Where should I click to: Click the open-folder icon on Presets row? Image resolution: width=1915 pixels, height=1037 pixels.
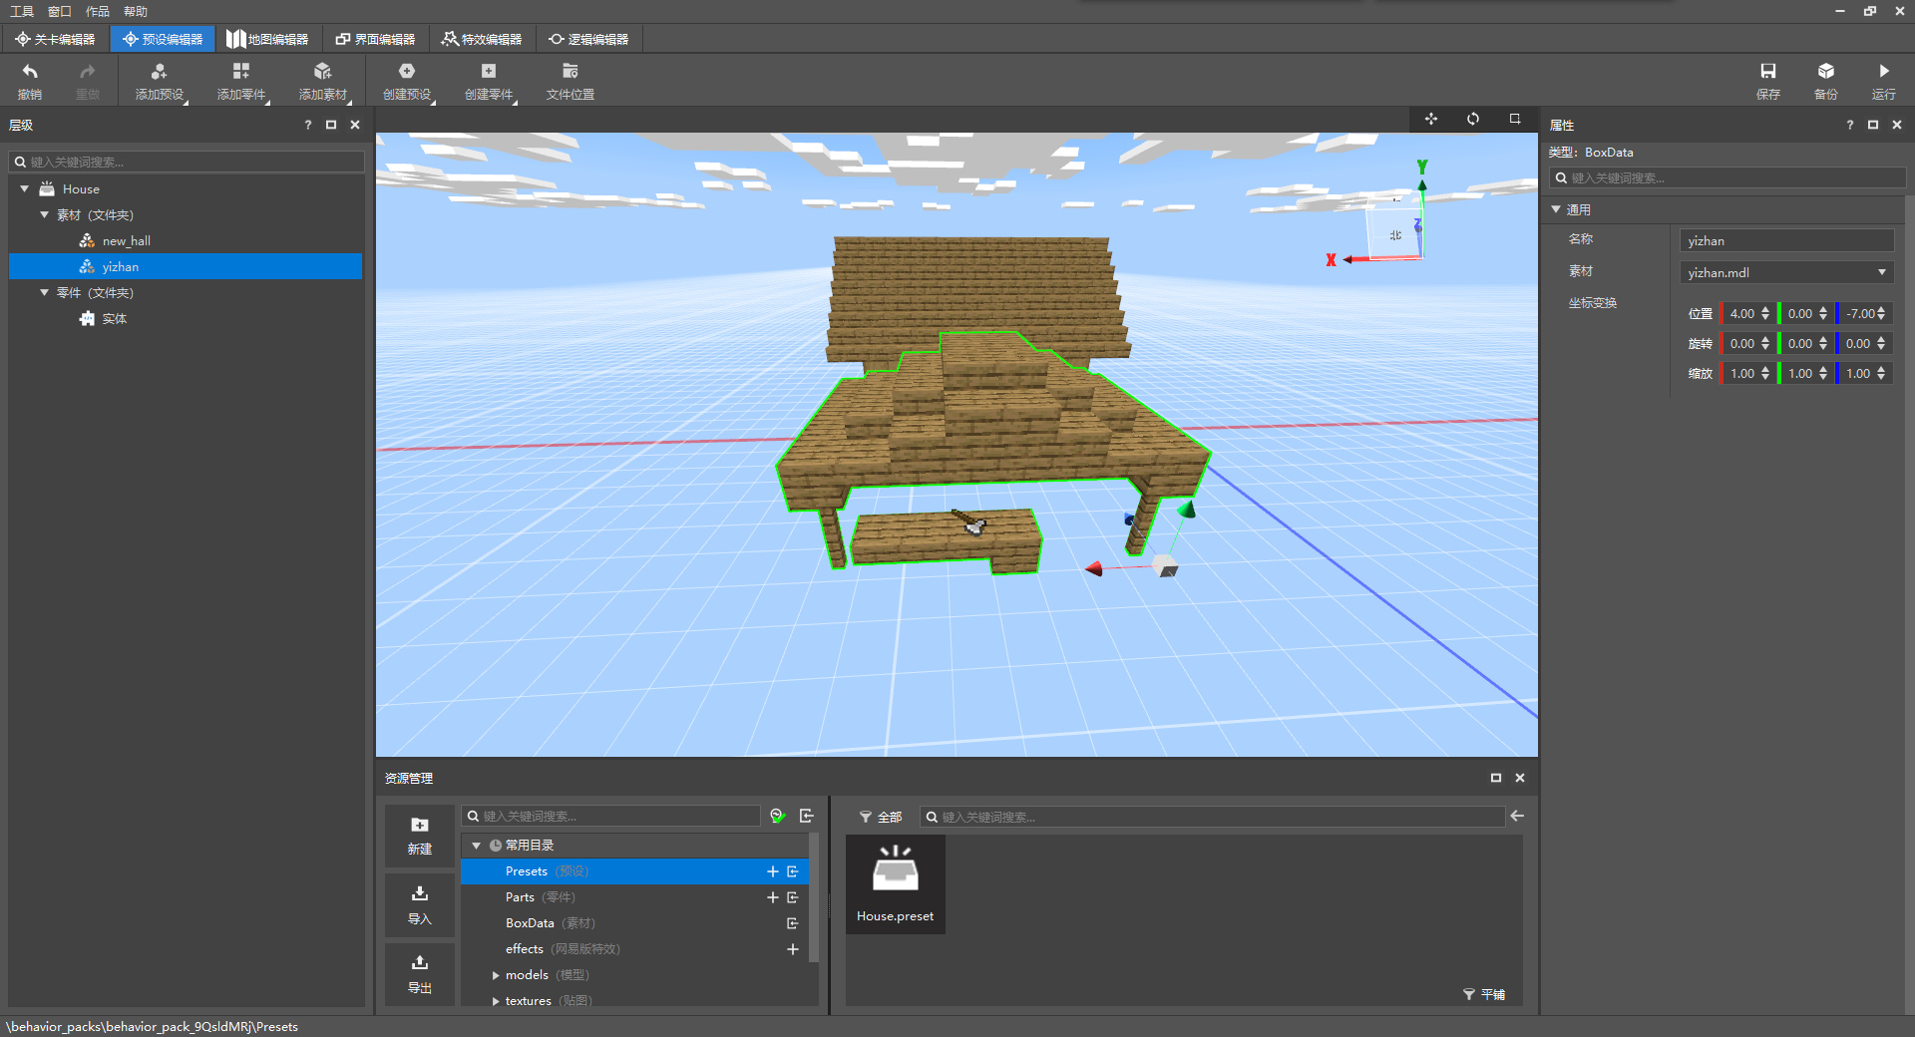[793, 871]
